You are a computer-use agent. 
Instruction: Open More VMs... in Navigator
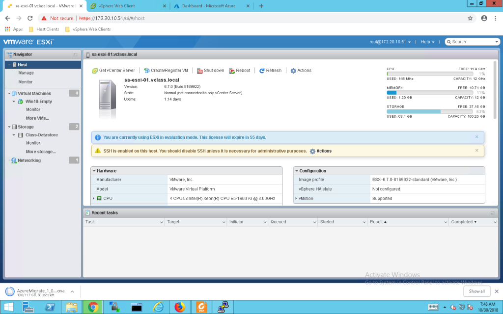point(37,118)
